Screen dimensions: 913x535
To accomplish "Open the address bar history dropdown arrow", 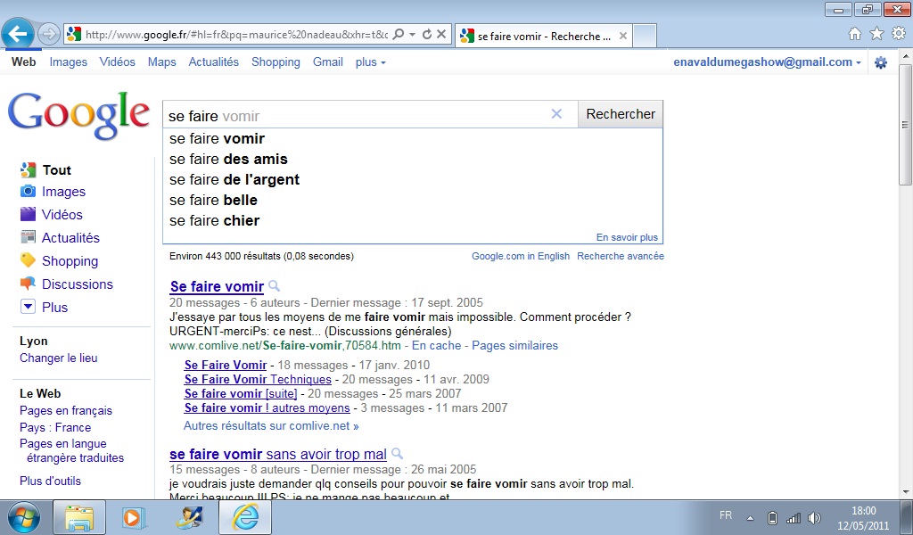I will click(x=412, y=35).
